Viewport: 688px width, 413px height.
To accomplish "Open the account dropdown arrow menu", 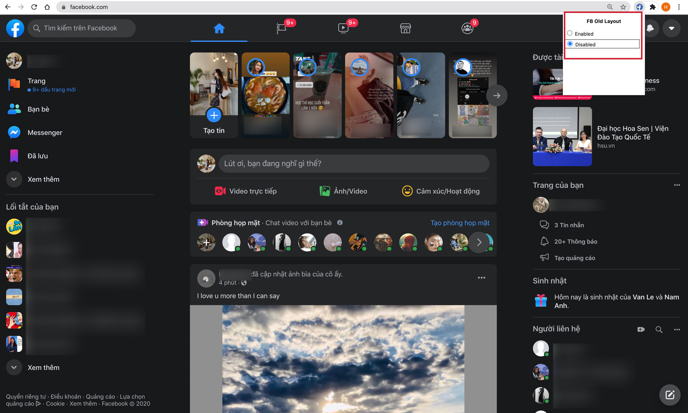I will 672,28.
